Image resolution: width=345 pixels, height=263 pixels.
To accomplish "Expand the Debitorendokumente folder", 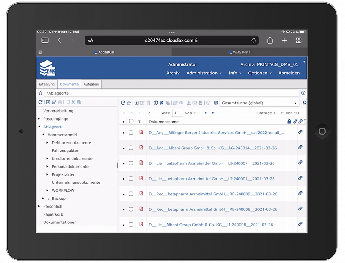I will (x=48, y=143).
